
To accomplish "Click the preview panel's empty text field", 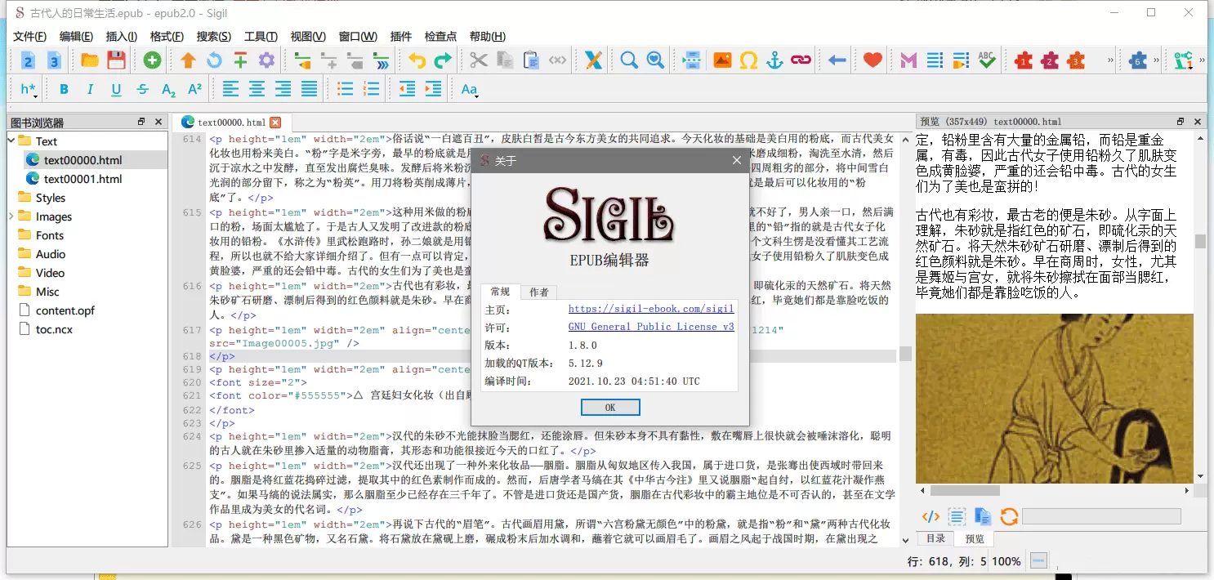I will (x=1101, y=516).
